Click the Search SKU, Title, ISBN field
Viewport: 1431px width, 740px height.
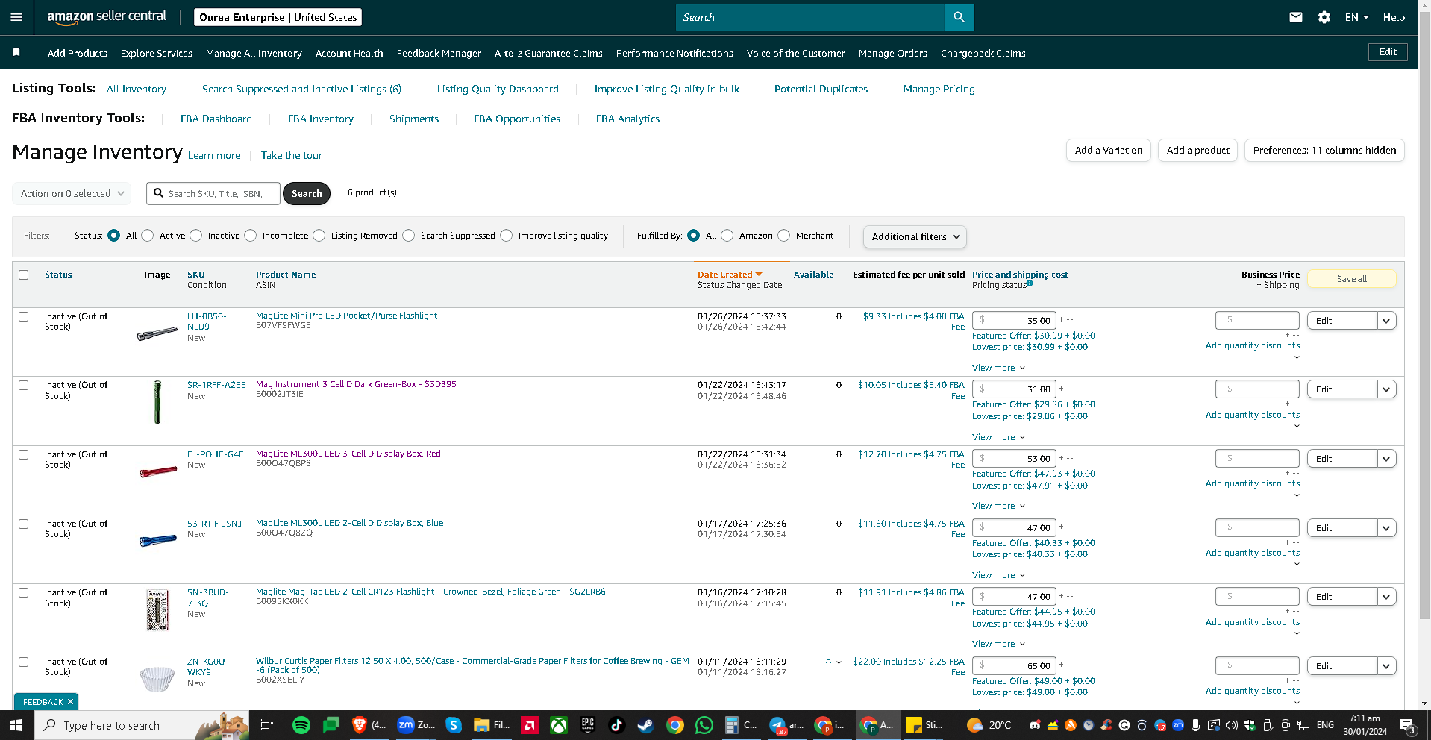pos(213,193)
